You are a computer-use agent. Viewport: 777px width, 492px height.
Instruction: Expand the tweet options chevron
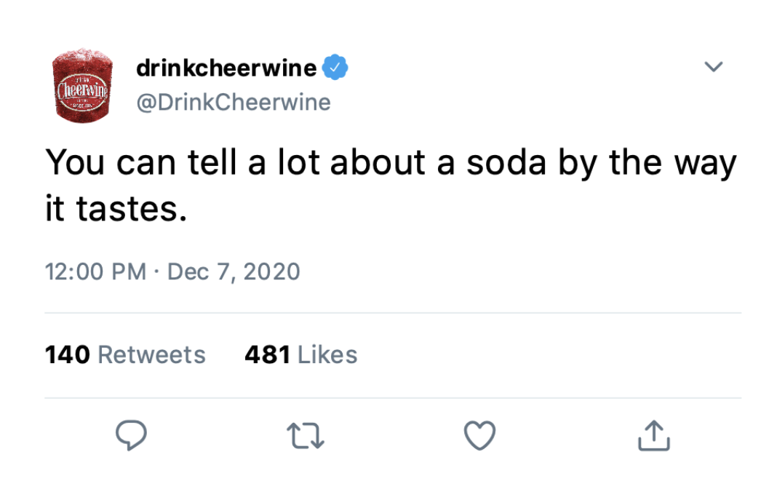pyautogui.click(x=714, y=67)
